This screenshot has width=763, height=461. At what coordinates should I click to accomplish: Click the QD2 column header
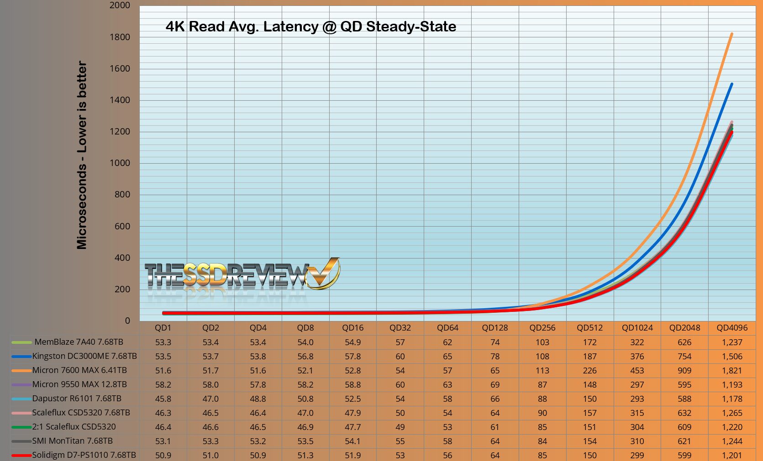[x=210, y=328]
